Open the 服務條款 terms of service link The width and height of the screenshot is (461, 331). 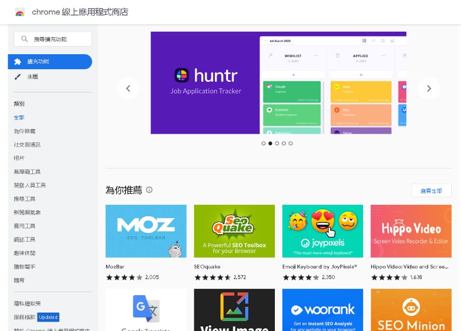[x=24, y=317]
